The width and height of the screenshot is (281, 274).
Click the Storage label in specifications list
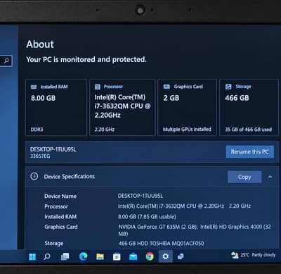point(54,244)
